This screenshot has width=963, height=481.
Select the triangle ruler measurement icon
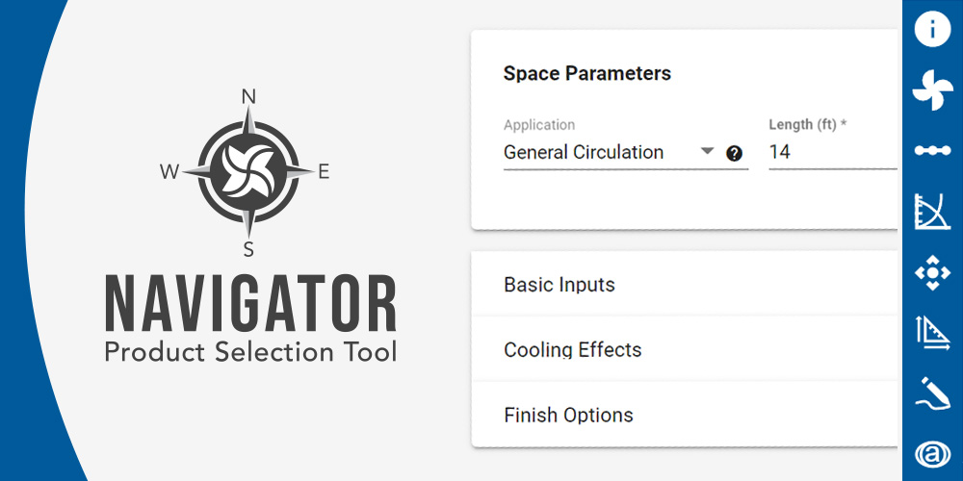coord(931,332)
